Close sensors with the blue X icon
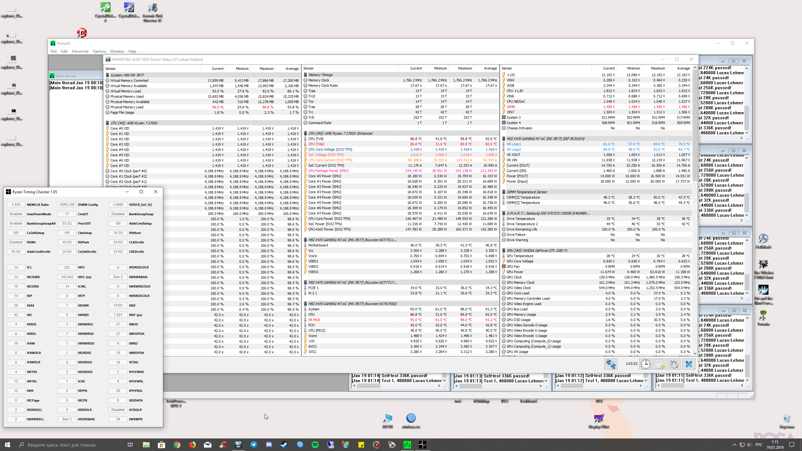 point(689,364)
